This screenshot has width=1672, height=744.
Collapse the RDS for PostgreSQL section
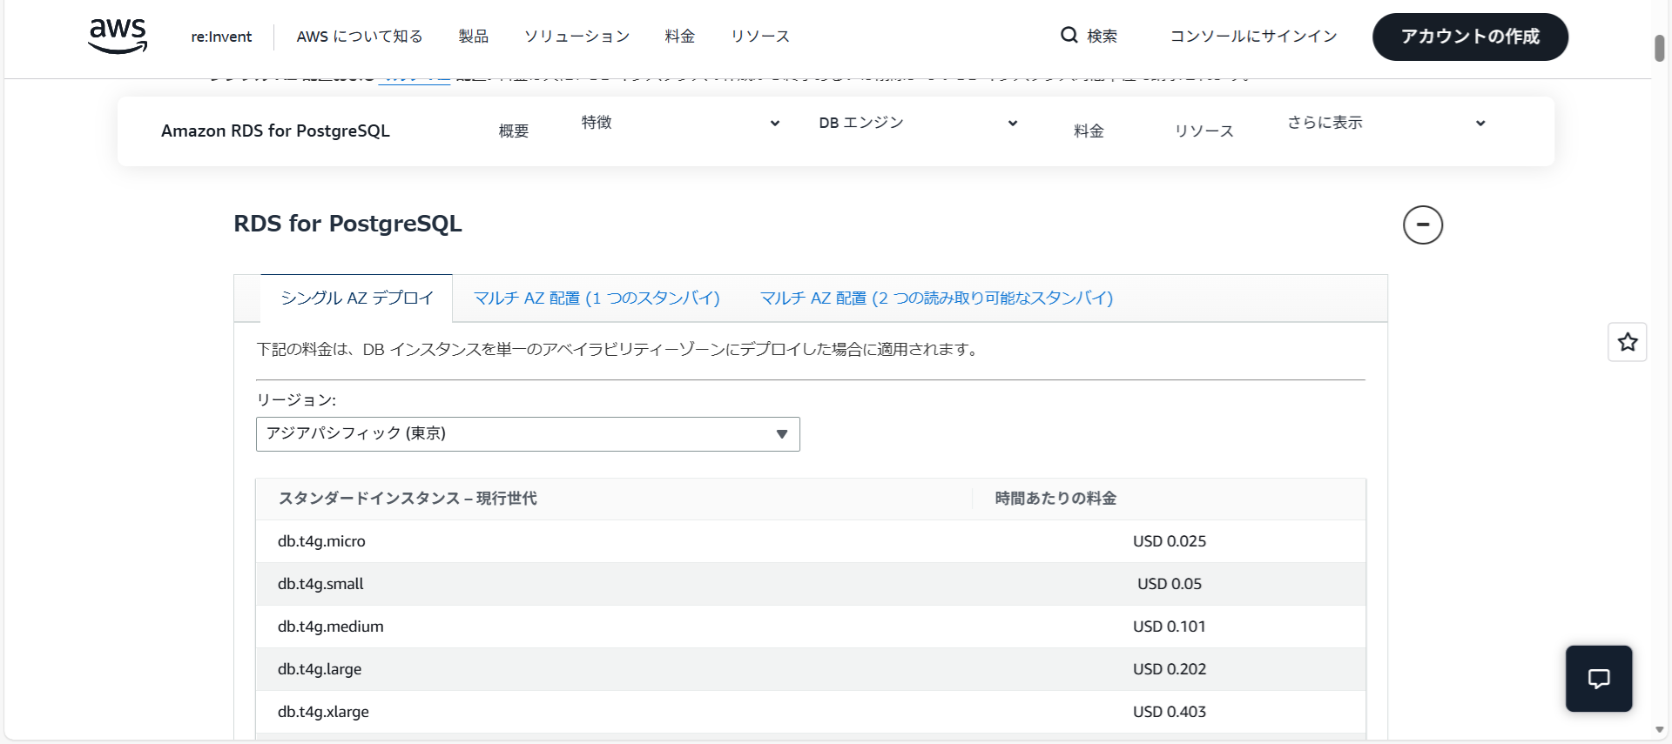point(1422,225)
